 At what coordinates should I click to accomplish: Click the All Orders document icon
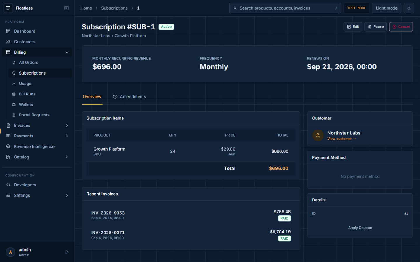[x=14, y=63]
